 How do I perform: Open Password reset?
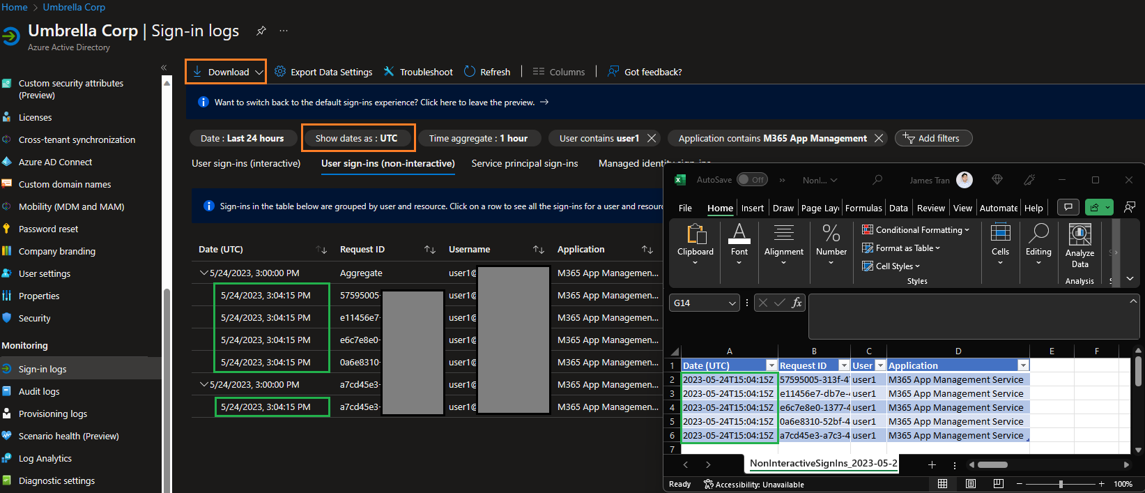tap(48, 229)
